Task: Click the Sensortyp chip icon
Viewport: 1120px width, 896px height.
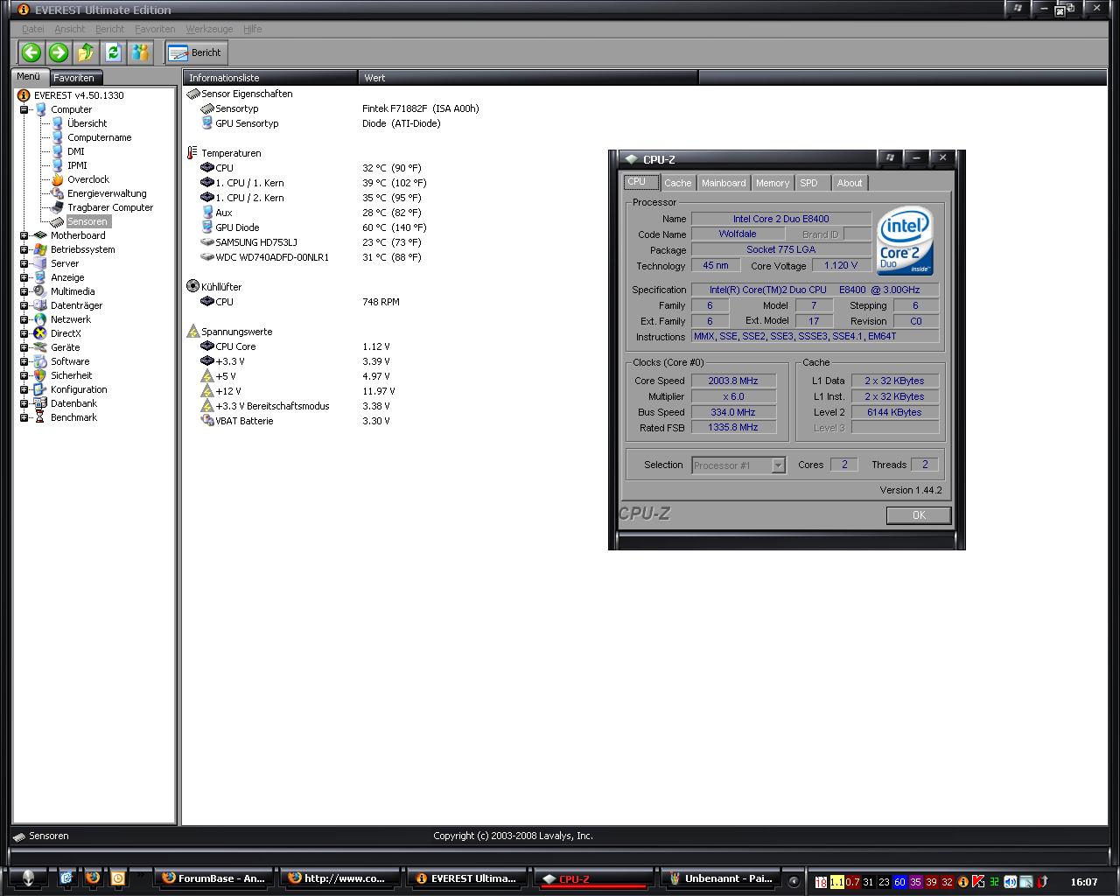Action: (207, 108)
